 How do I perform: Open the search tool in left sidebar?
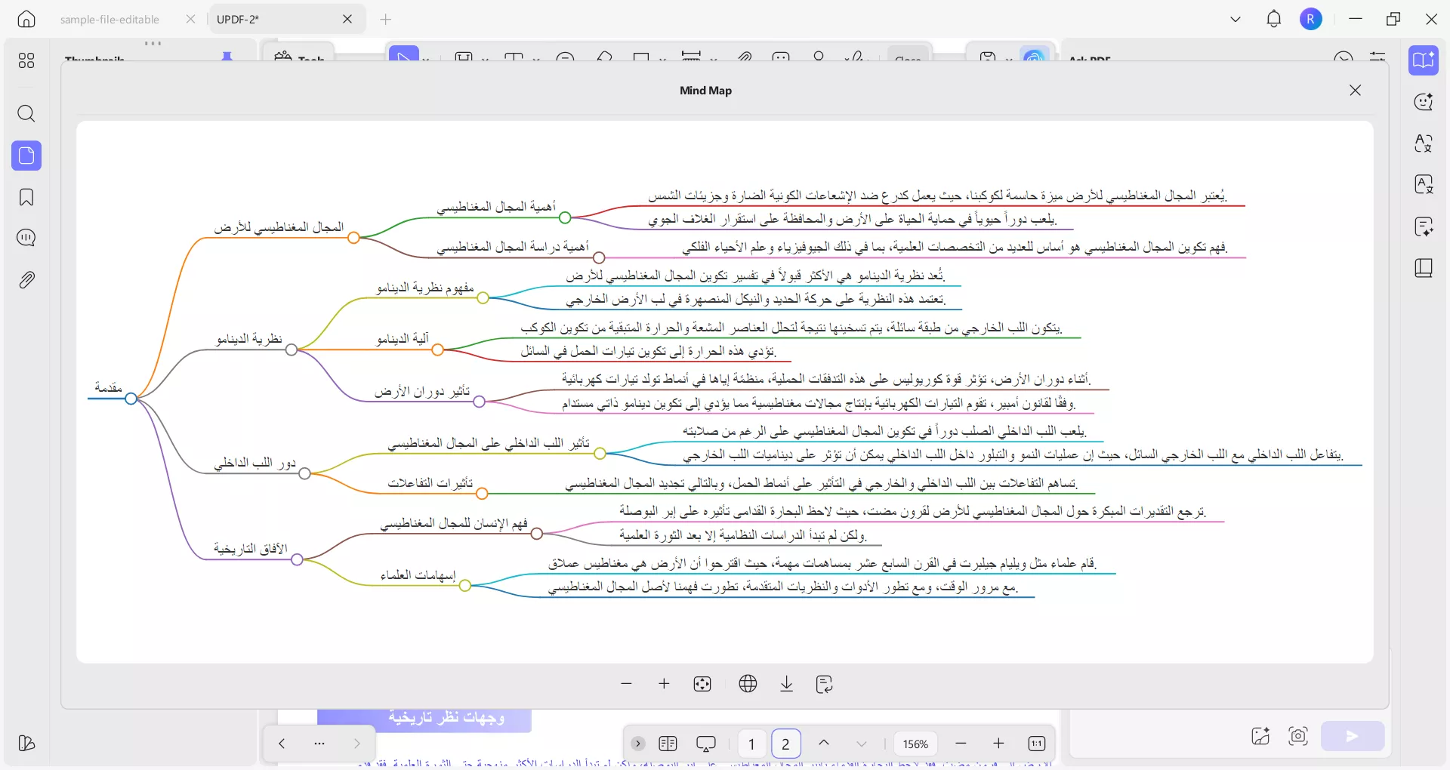(26, 114)
